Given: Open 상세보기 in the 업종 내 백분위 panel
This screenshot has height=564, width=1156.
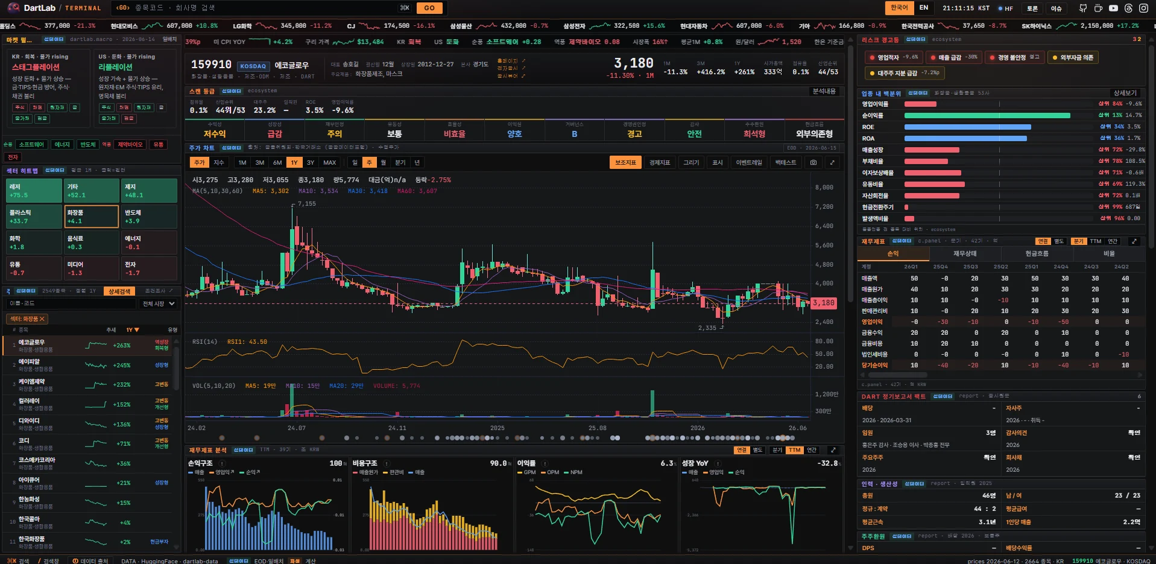Looking at the screenshot, I should [1125, 93].
